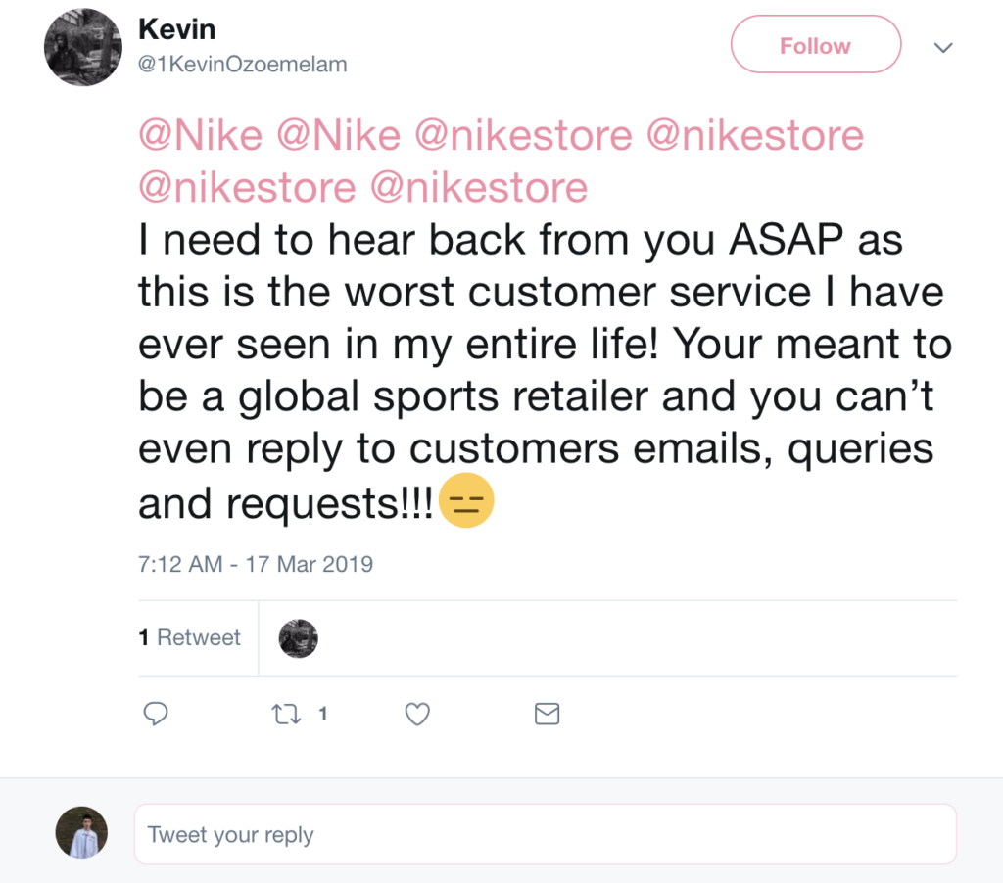Click the reply speech bubble icon

156,715
